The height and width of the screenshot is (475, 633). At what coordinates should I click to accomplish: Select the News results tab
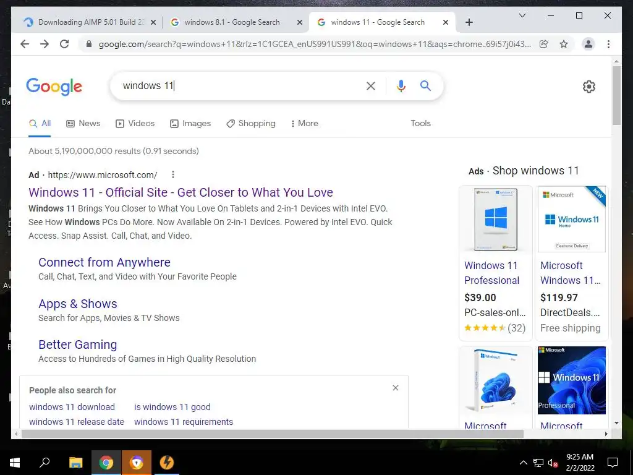click(x=83, y=123)
